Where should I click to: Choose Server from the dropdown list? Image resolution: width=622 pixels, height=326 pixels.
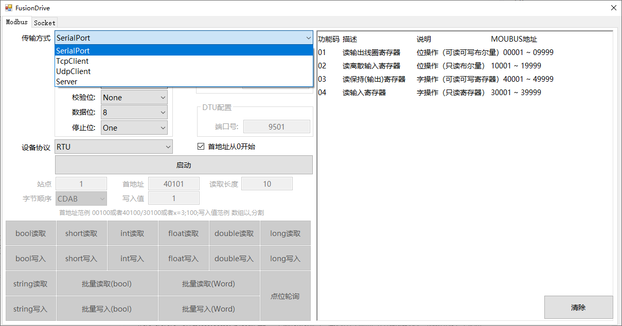pos(184,81)
